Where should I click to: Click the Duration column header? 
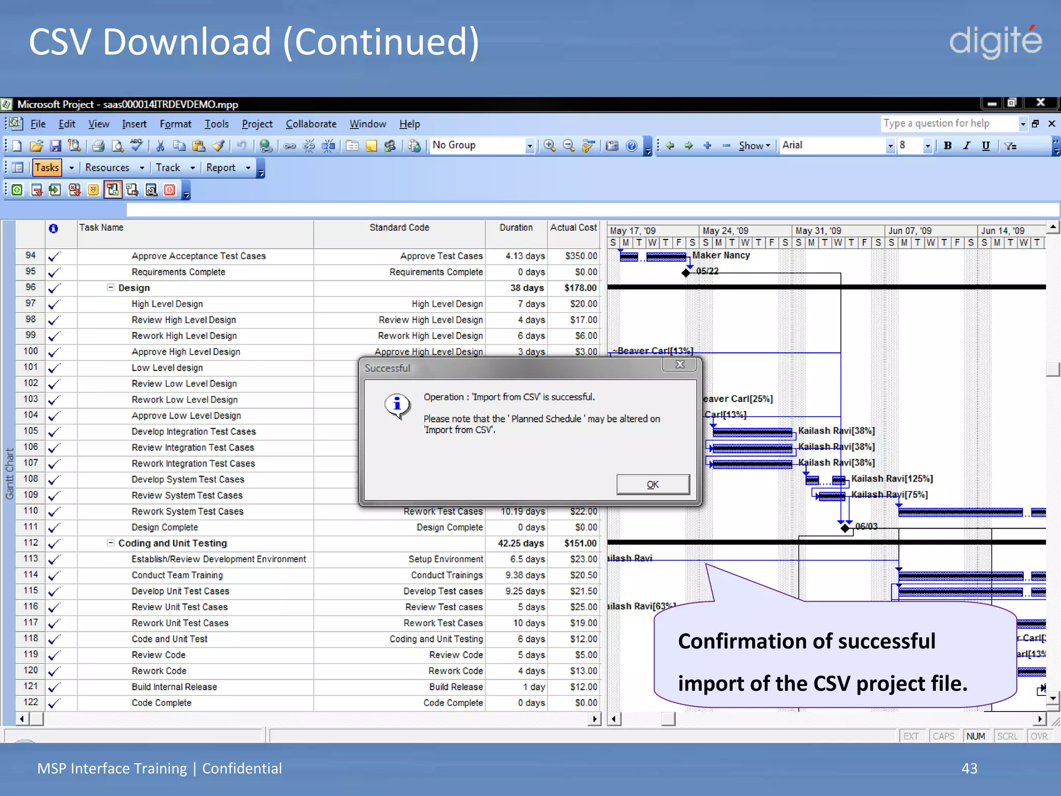pyautogui.click(x=516, y=234)
